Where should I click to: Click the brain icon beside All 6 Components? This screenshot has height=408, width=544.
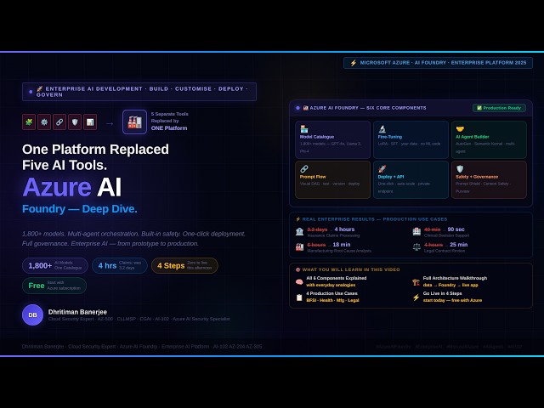(299, 281)
